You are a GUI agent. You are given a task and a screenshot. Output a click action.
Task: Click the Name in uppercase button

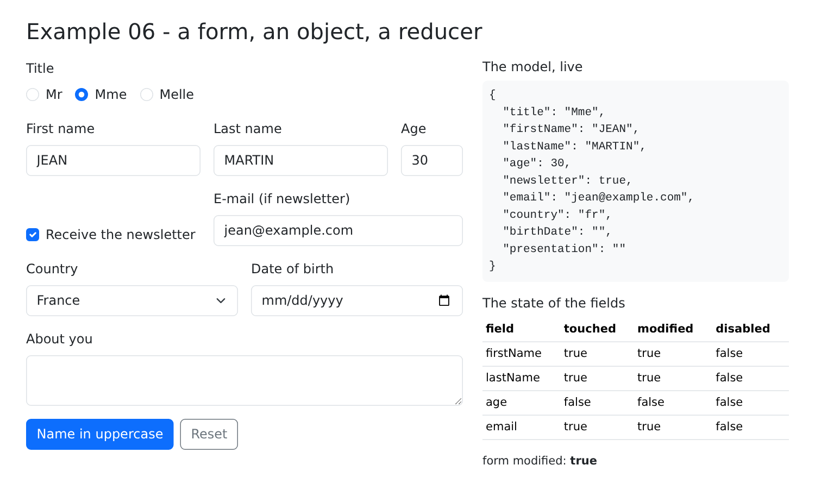tap(100, 434)
